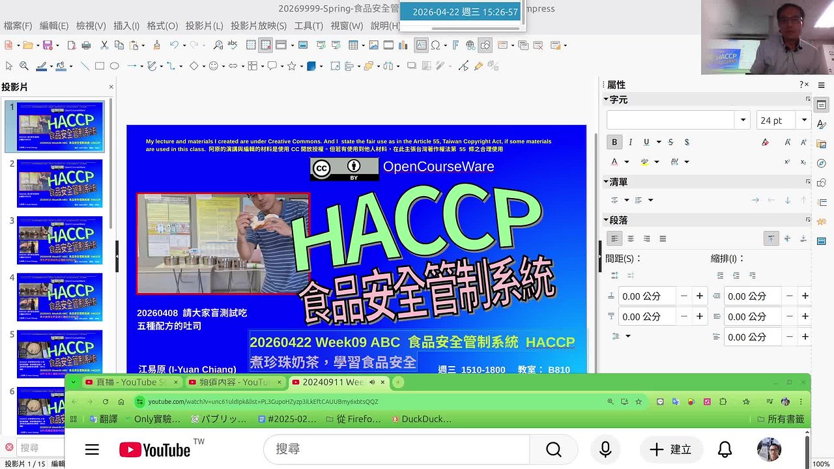Viewport: 834px width, 469px height.
Task: Click YouTube 建立 button
Action: point(671,449)
